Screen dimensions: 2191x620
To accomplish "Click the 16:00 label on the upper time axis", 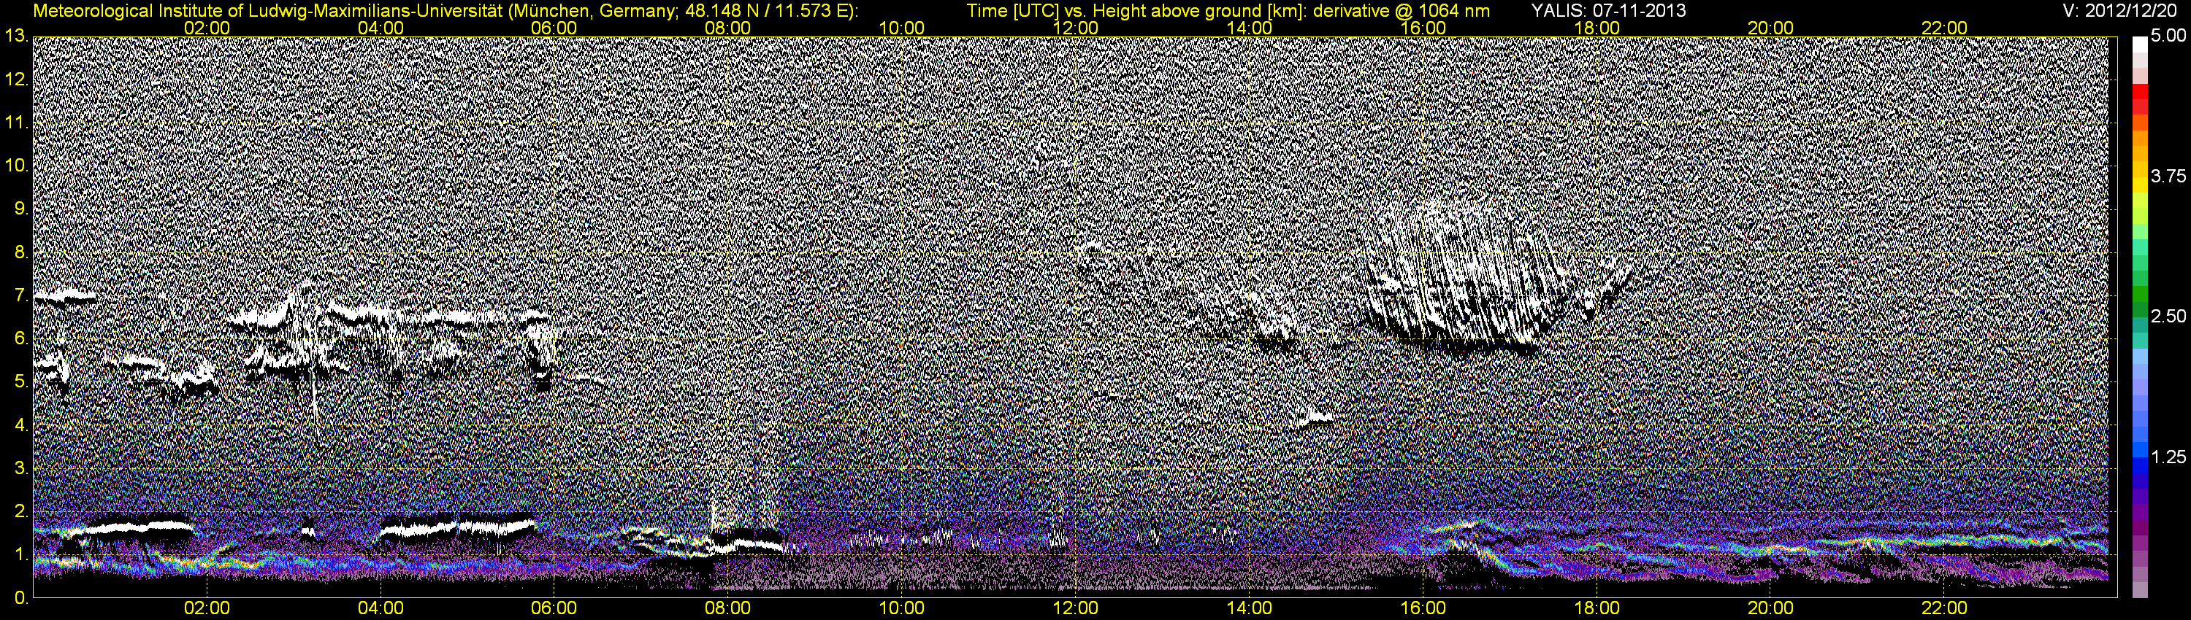I will (1423, 28).
